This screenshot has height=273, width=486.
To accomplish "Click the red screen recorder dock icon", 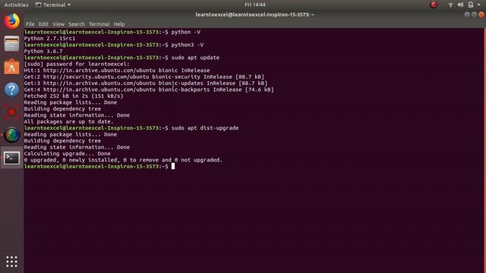I will (x=12, y=112).
